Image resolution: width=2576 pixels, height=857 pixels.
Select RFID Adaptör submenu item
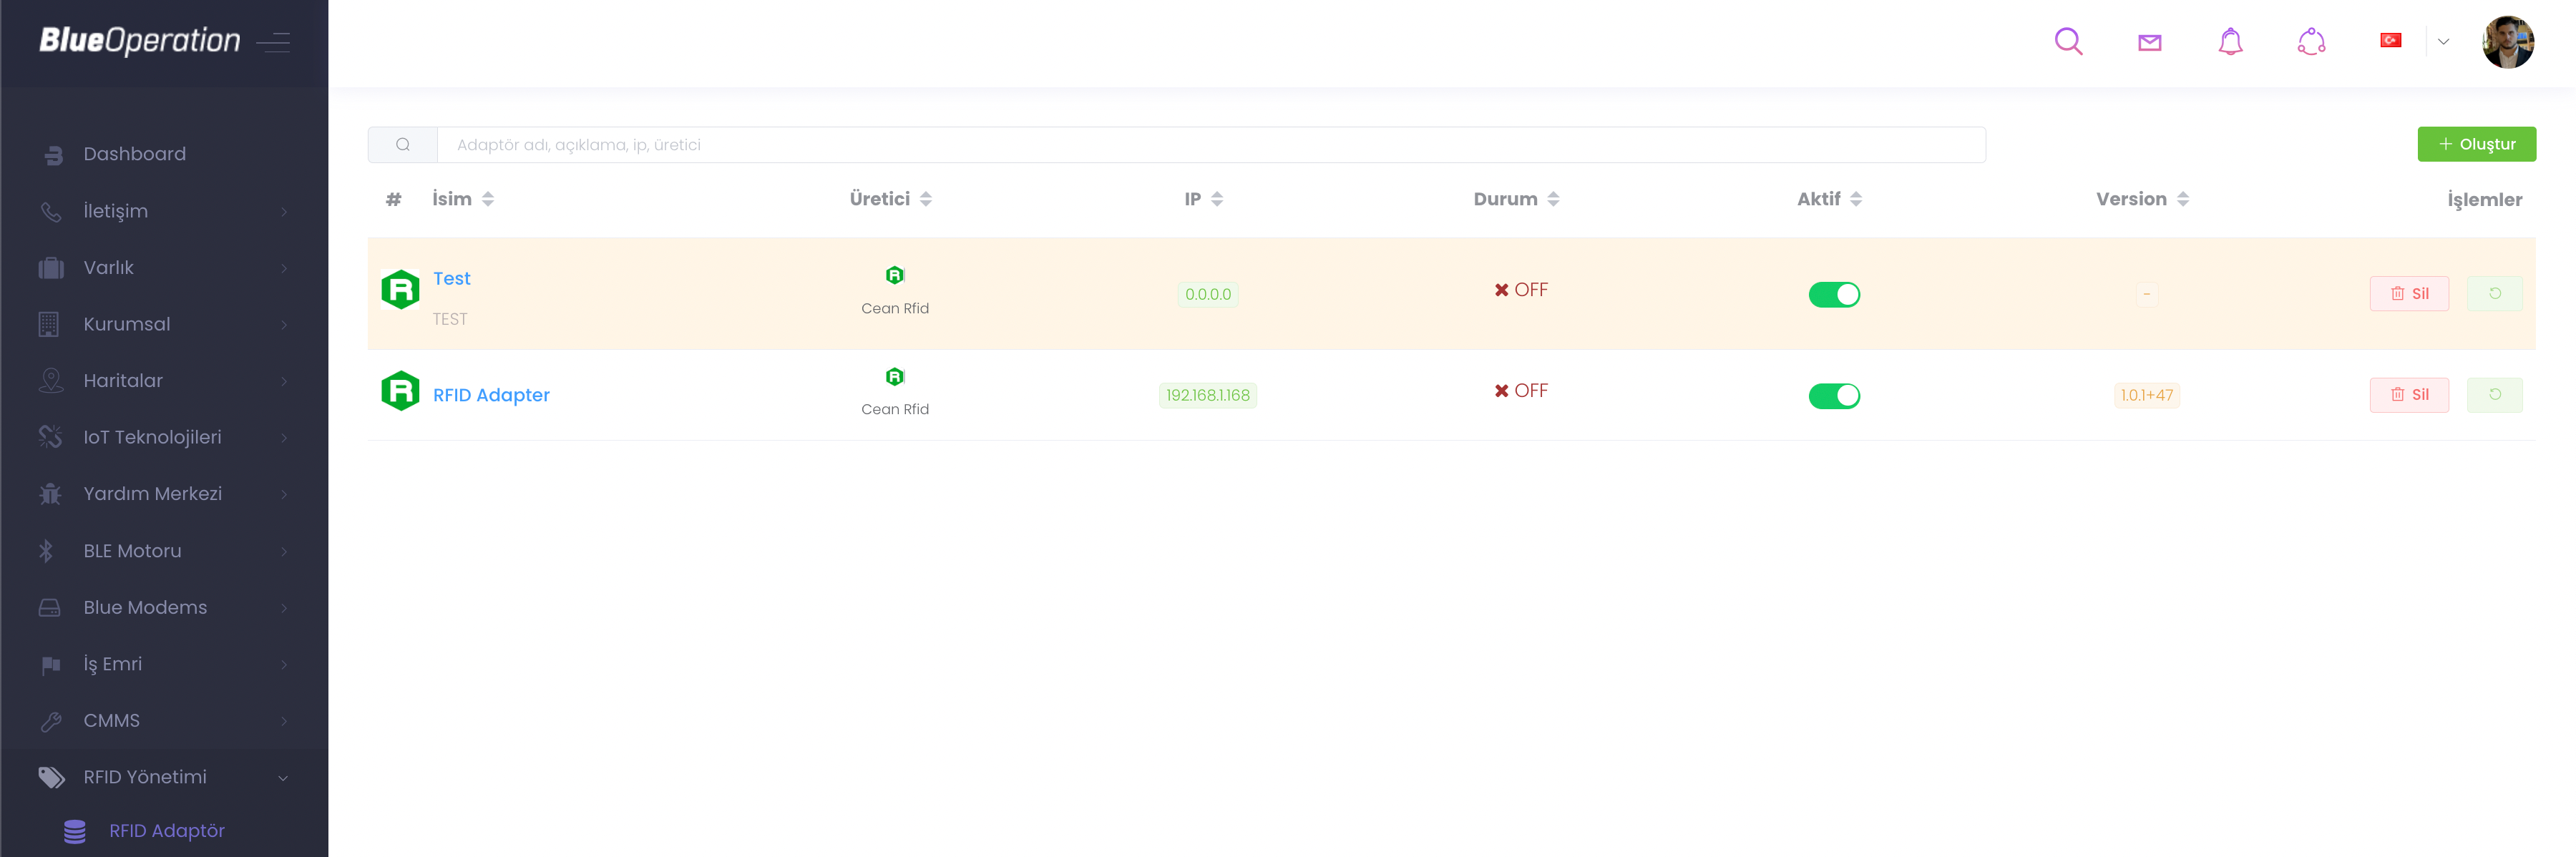[166, 831]
